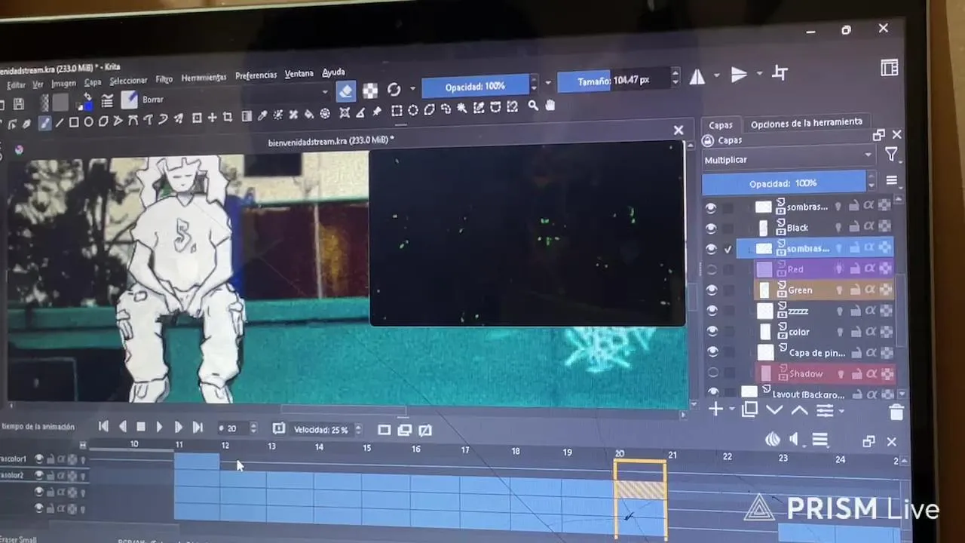Toggle lock on Green layer

853,290
